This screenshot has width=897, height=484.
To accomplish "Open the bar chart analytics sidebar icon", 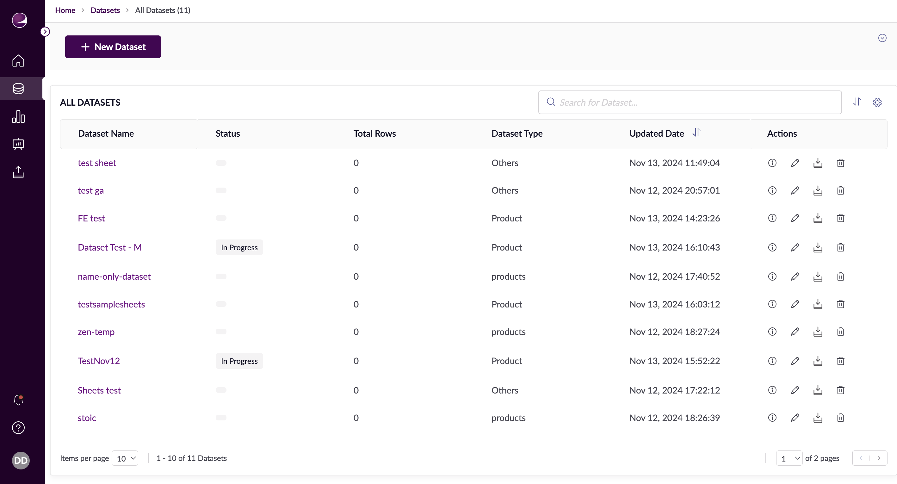I will click(x=18, y=116).
